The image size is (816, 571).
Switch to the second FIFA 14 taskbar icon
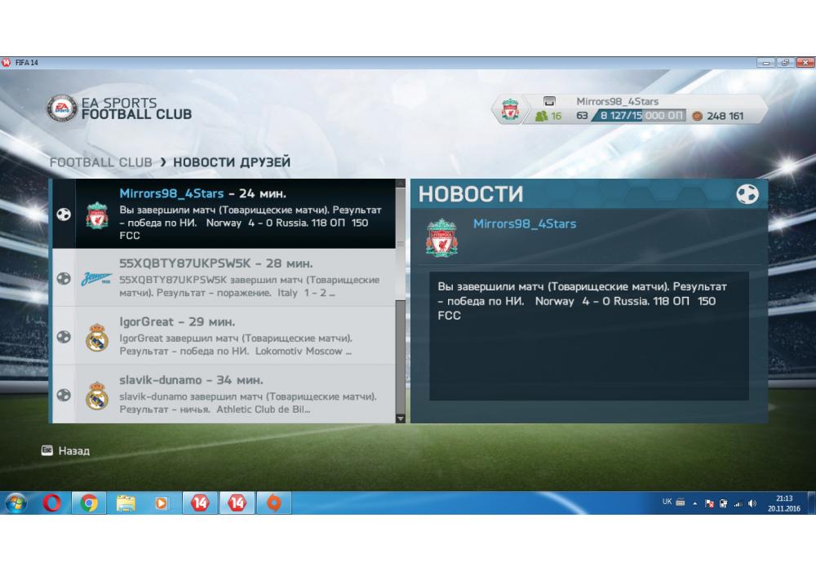pos(237,502)
